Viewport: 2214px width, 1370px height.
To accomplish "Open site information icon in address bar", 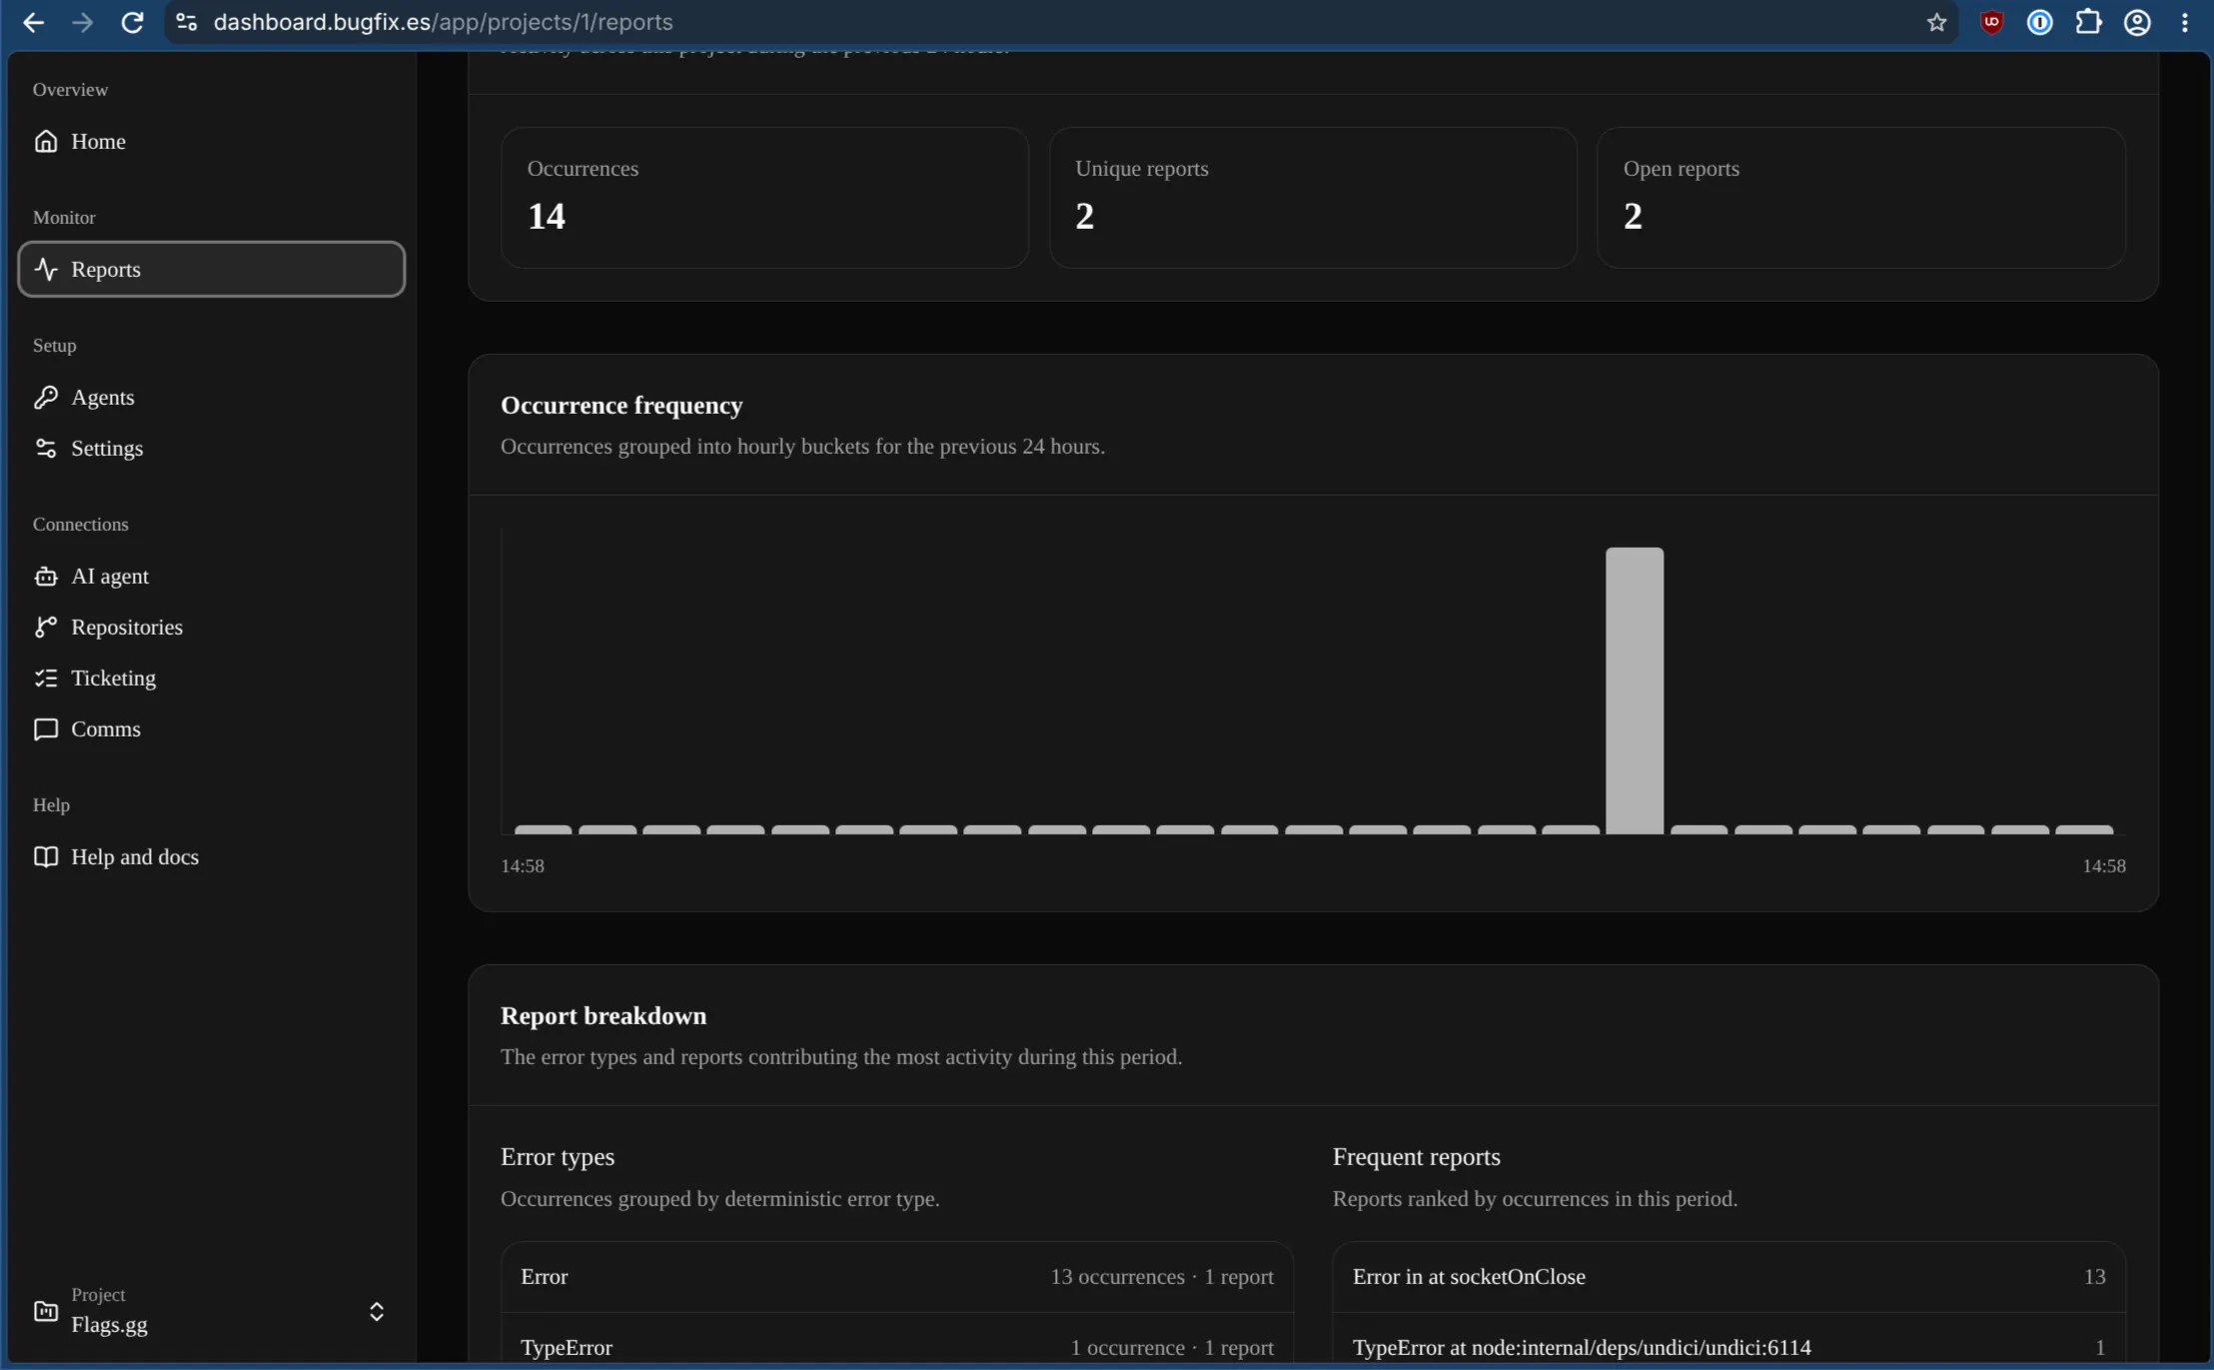I will 187,22.
